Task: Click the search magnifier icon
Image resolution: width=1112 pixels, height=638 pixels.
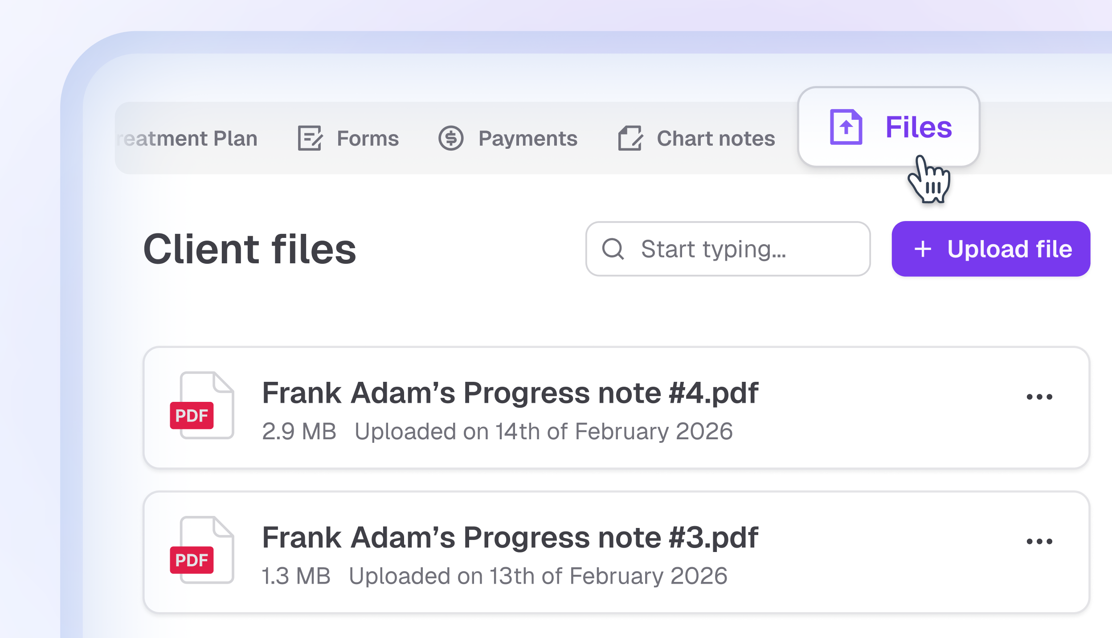Action: pos(613,249)
